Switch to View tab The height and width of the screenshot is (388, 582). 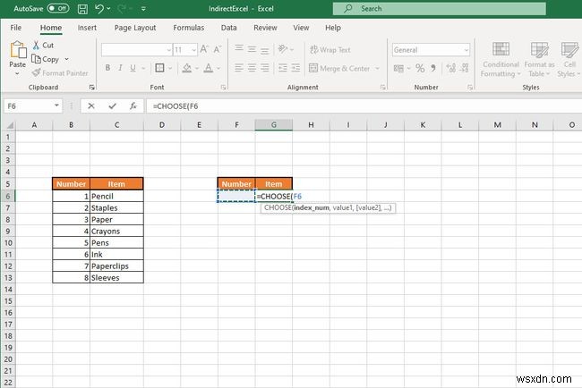point(301,28)
